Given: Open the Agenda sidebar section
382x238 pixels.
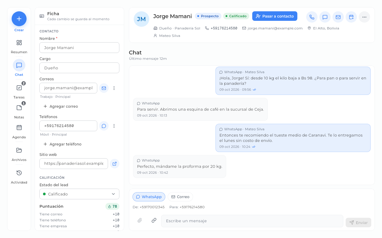Looking at the screenshot, I should tap(19, 132).
